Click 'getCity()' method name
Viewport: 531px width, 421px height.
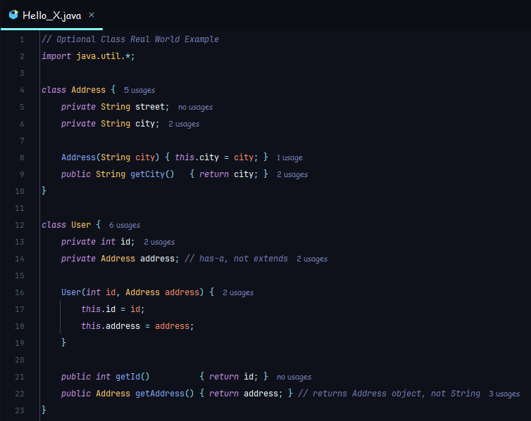[152, 174]
